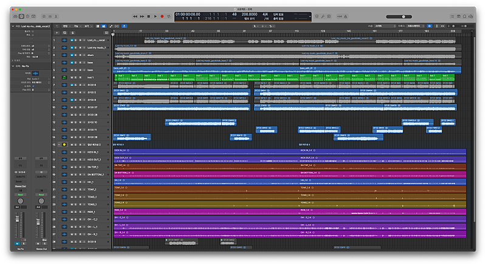Viewport: 486px width, 265px height.
Task: Collapse the region inspector disclosure triangle
Action: (x=13, y=27)
